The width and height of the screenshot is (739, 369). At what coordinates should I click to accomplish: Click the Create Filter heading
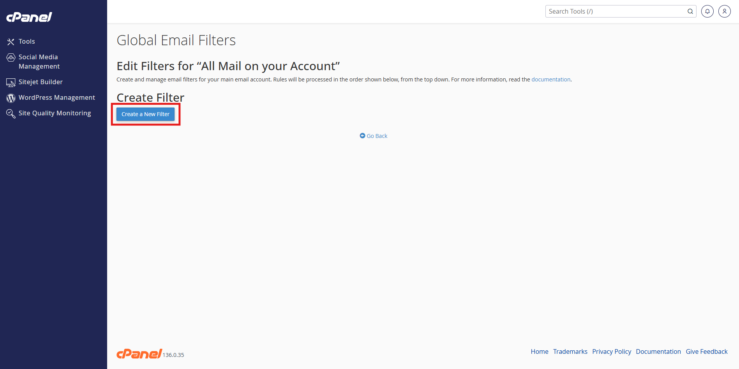pos(150,97)
